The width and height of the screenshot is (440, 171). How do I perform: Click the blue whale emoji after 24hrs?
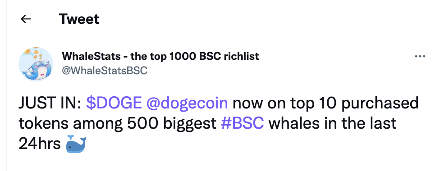click(x=76, y=144)
